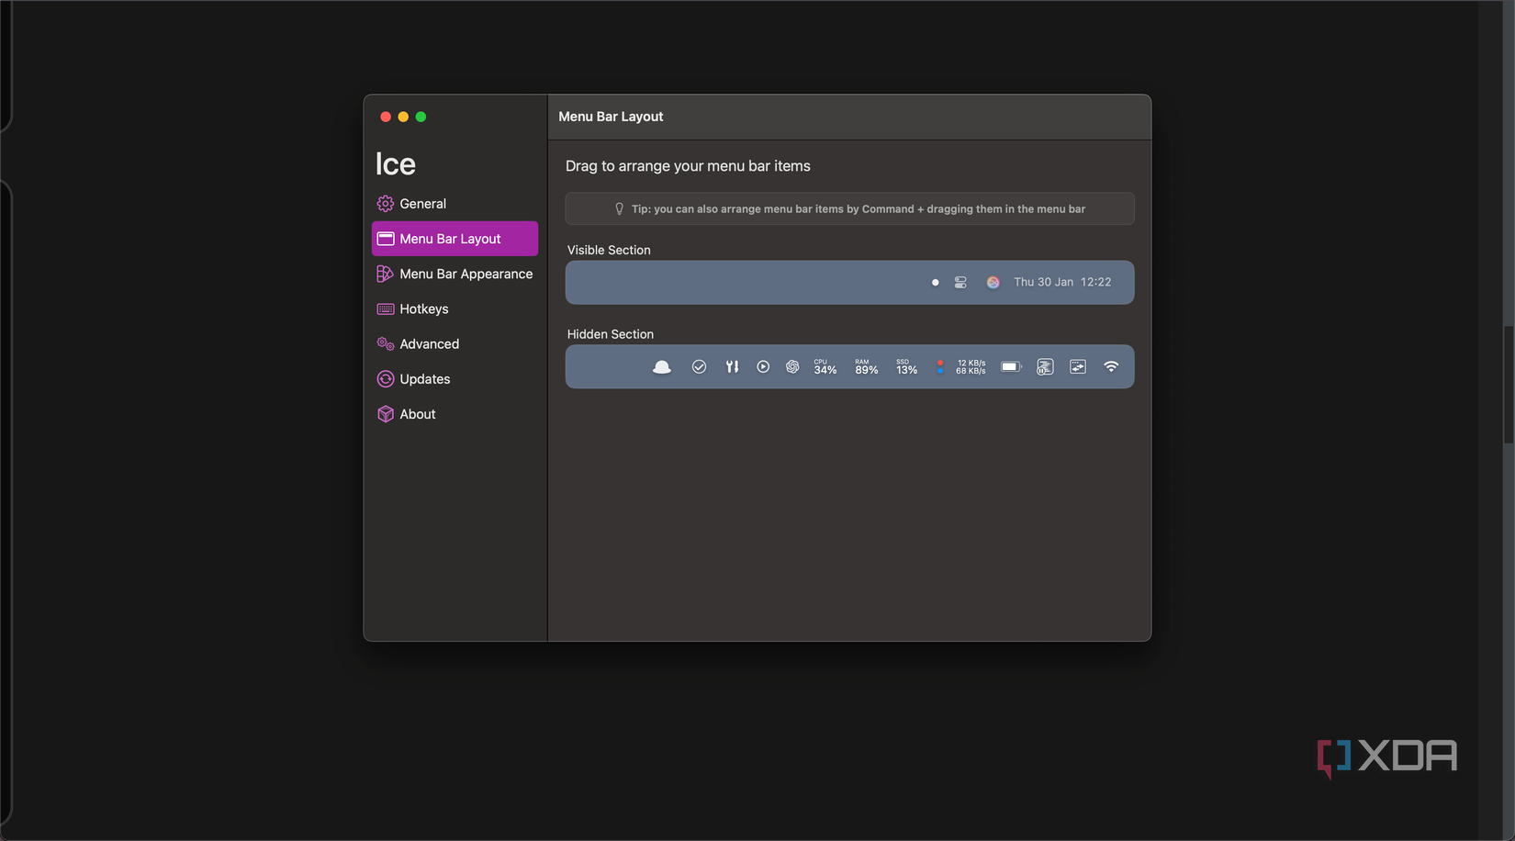Select the Siri icon in Visible Section
The image size is (1515, 841).
click(993, 282)
